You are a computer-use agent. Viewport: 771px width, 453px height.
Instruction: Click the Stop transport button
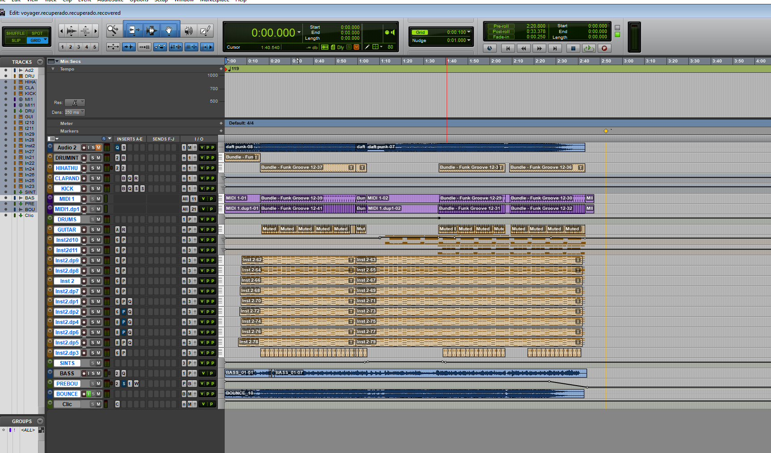click(x=574, y=48)
